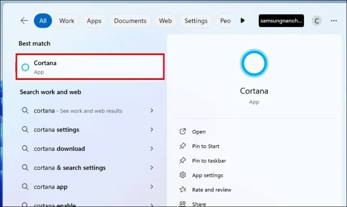Image resolution: width=347 pixels, height=207 pixels.
Task: Click search icon beside 'cortana settings'
Action: click(x=25, y=130)
